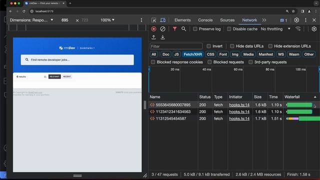Screen dimensions: 320x180
Task: Check Blocked response cookies
Action: click(153, 62)
